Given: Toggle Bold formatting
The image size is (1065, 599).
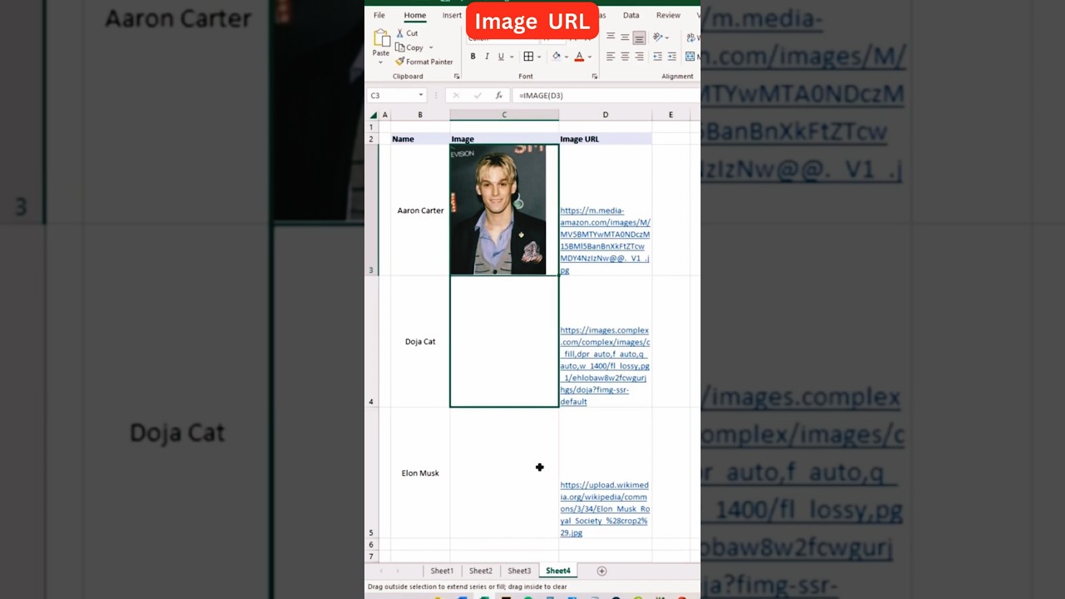Looking at the screenshot, I should coord(473,57).
